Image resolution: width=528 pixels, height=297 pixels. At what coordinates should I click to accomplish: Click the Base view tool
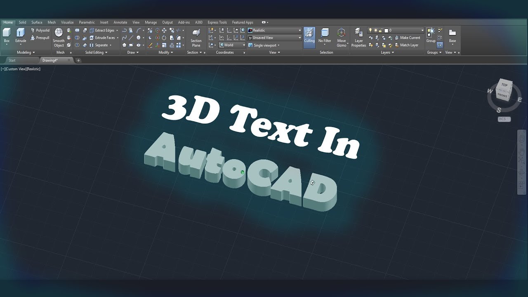pyautogui.click(x=453, y=36)
